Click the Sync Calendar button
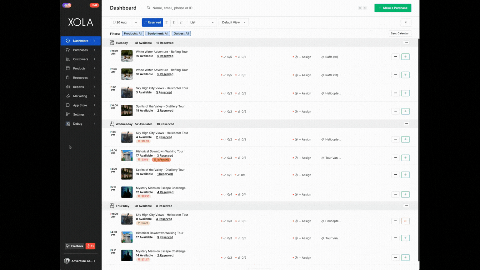Image resolution: width=480 pixels, height=270 pixels. pyautogui.click(x=399, y=33)
